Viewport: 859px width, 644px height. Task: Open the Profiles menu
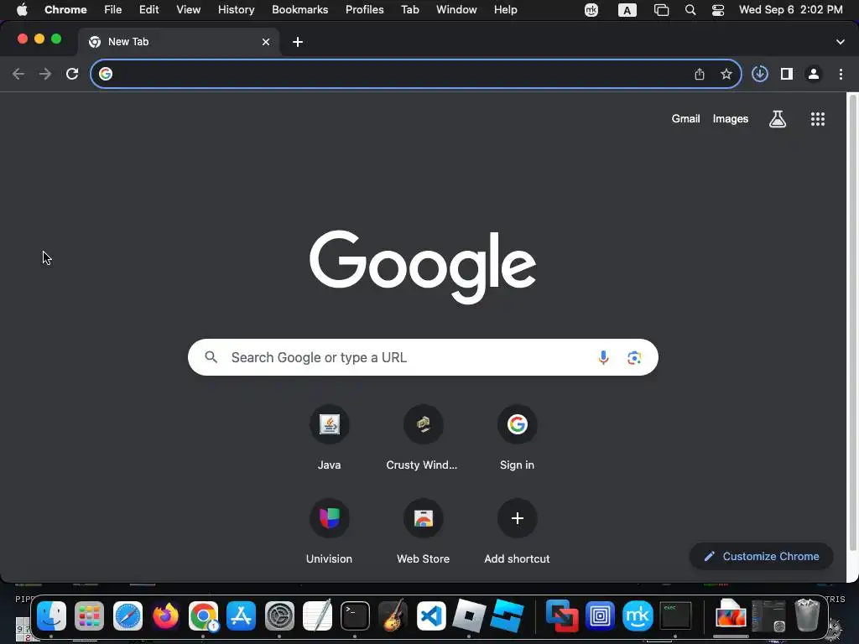tap(364, 10)
